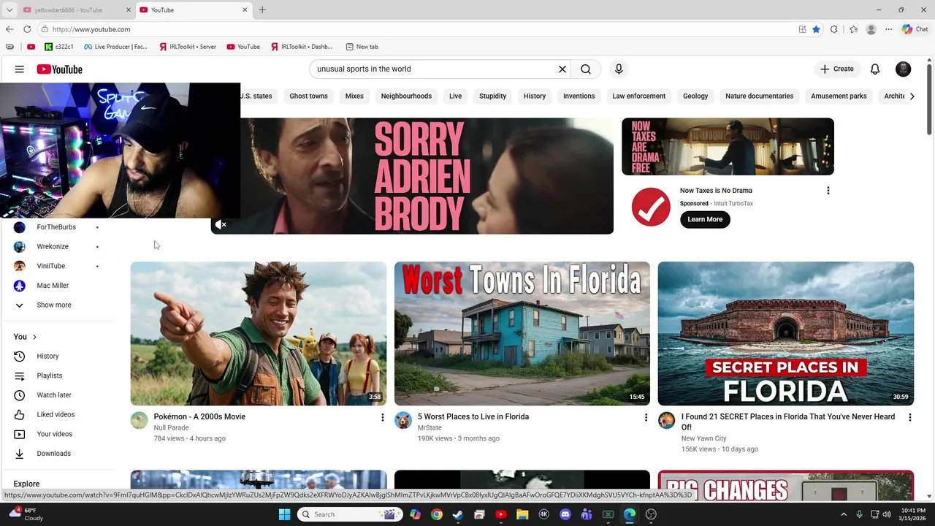
Task: Play Secret Places in Florida thumbnail
Action: (786, 333)
